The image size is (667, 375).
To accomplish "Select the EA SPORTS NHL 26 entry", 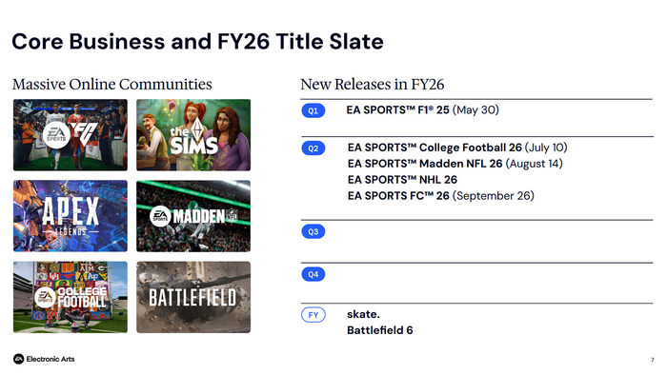I will pyautogui.click(x=402, y=180).
